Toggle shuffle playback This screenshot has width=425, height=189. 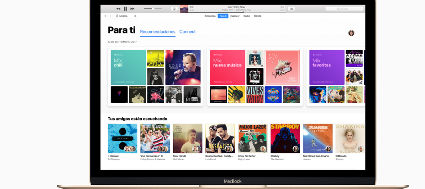(x=192, y=7)
